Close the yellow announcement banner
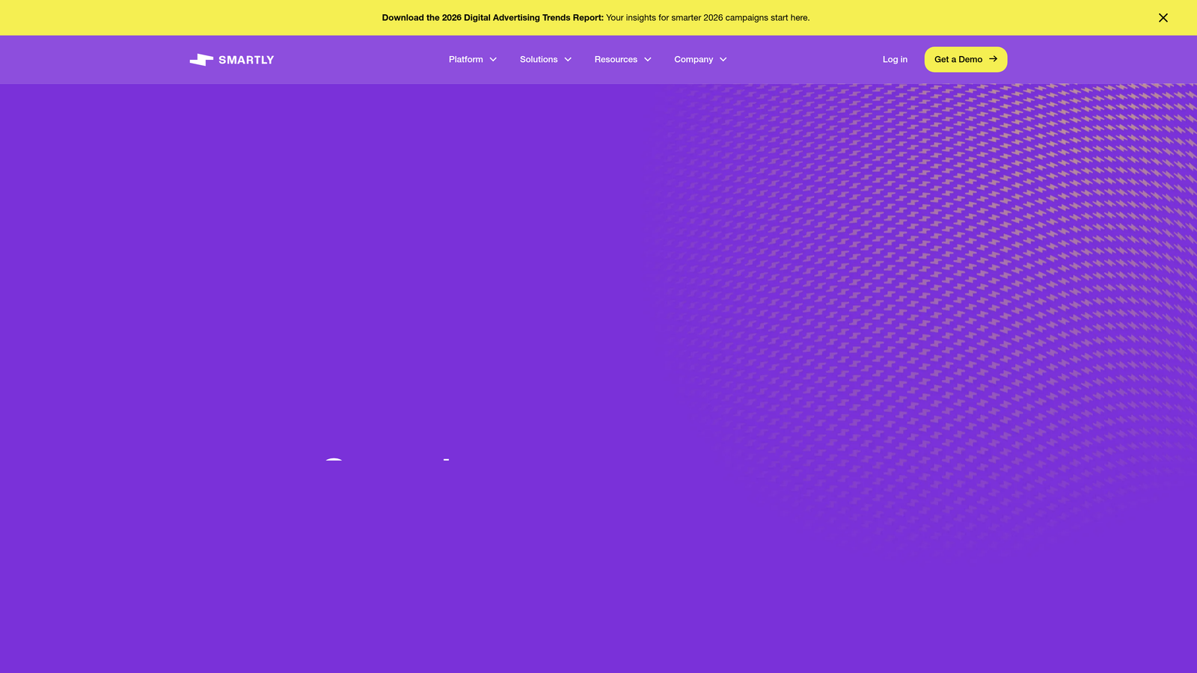Screen dimensions: 1197x673 click(1163, 17)
